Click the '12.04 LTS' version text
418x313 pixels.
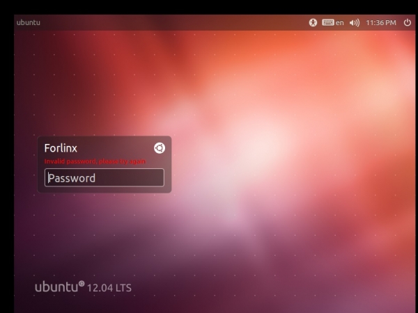[x=109, y=287]
